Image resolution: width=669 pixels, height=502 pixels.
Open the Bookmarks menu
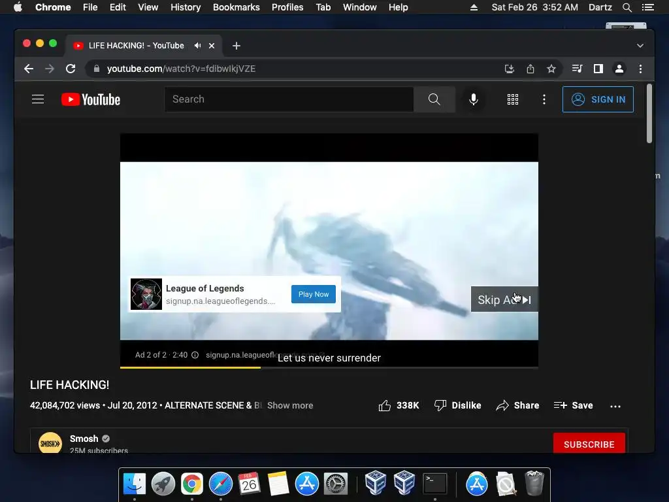pyautogui.click(x=237, y=7)
